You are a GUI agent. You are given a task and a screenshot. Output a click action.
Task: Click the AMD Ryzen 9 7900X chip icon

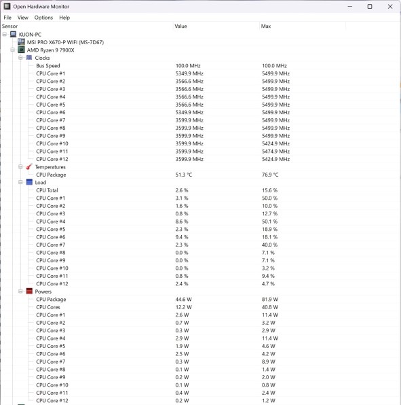click(x=21, y=50)
